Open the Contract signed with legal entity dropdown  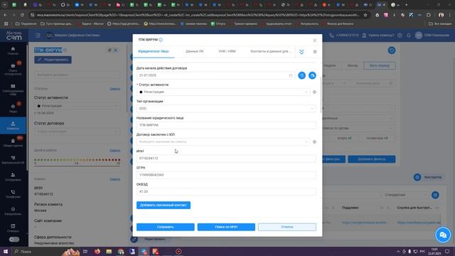point(223,142)
